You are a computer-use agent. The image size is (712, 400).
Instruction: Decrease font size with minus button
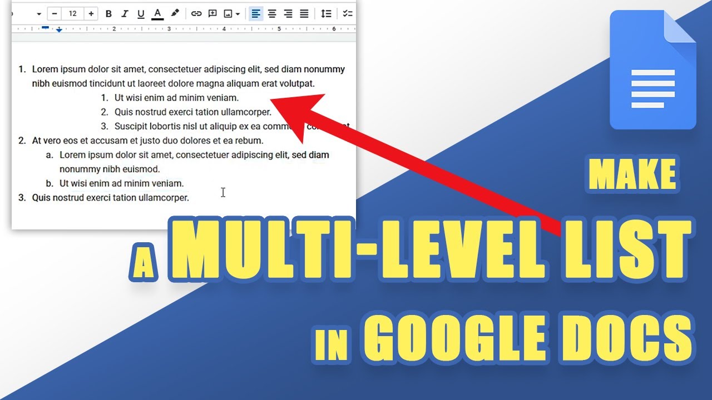(x=54, y=13)
